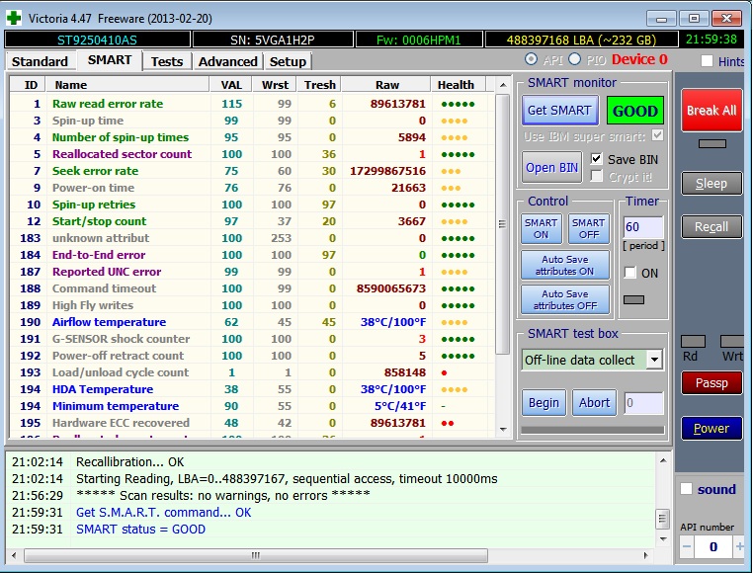This screenshot has height=573, width=753.
Task: Select the PIO radio button
Action: click(x=574, y=59)
